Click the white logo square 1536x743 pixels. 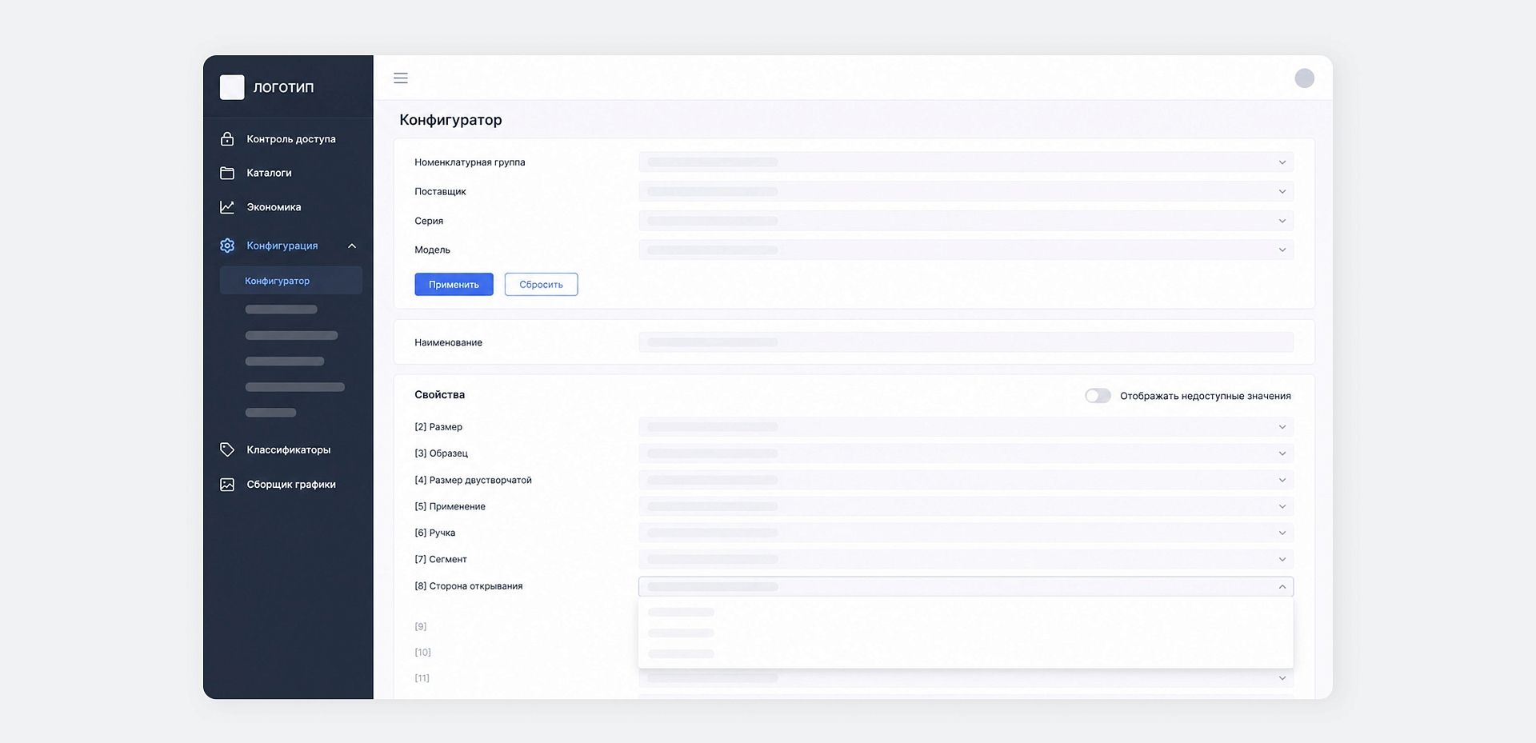[232, 87]
